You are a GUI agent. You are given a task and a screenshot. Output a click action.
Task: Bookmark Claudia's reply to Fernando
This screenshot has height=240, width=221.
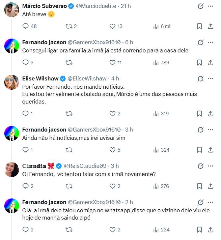199,186
